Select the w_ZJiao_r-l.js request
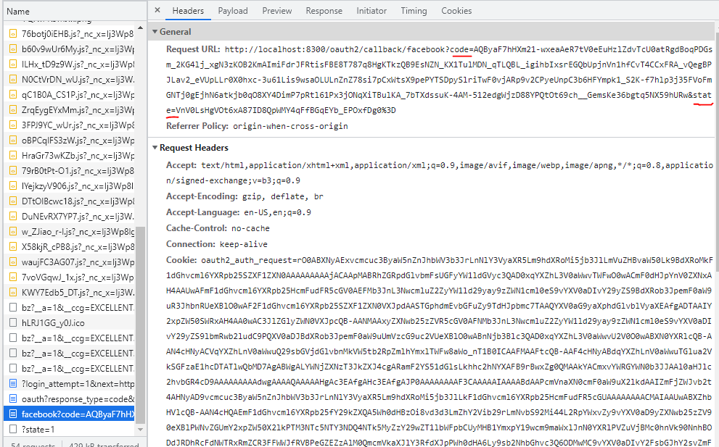 (69, 231)
